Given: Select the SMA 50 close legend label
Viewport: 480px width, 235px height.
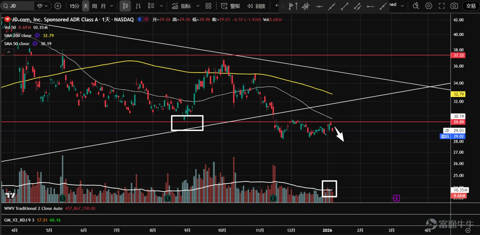Looking at the screenshot, I should pyautogui.click(x=16, y=44).
